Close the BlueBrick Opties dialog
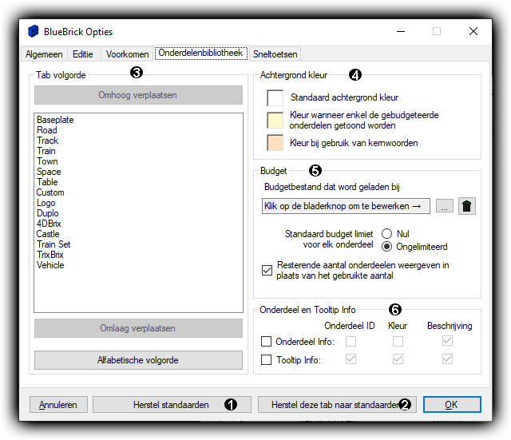The width and height of the screenshot is (511, 440). (473, 31)
